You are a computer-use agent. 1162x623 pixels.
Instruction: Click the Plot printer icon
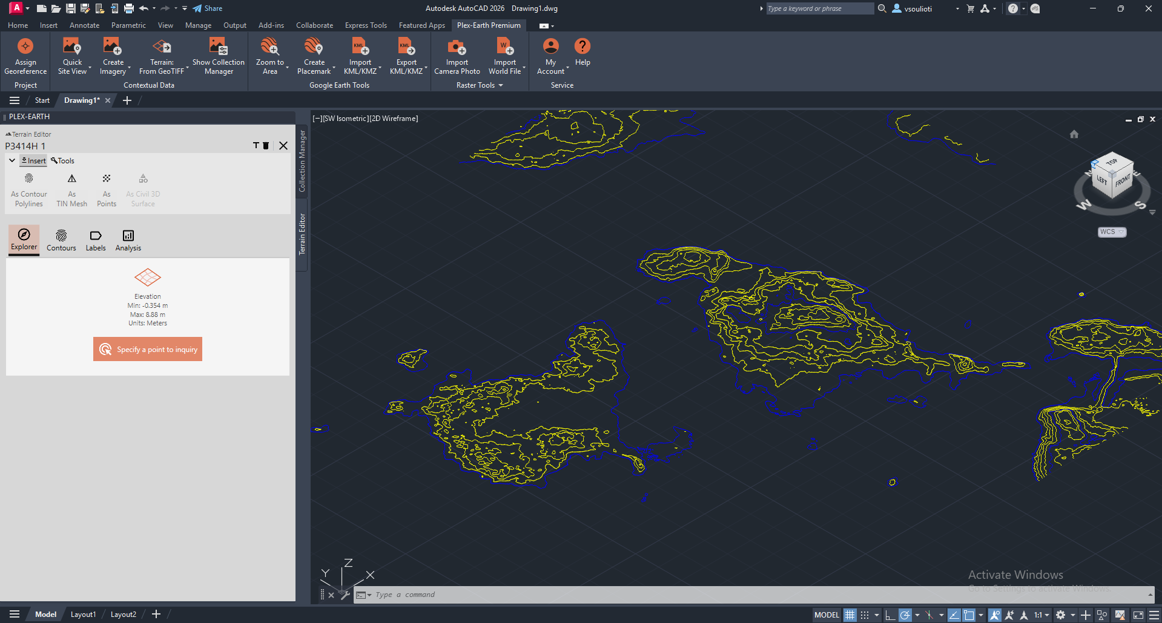tap(129, 8)
